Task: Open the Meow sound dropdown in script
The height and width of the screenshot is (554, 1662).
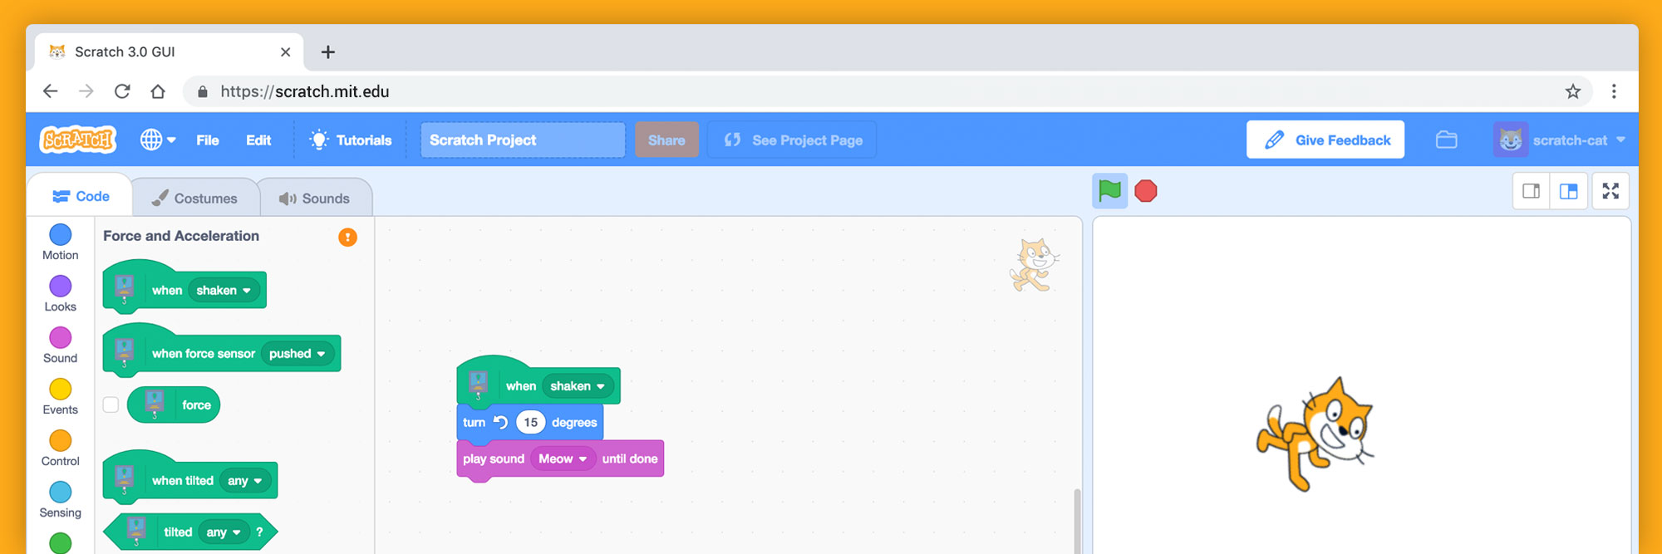Action: point(563,458)
